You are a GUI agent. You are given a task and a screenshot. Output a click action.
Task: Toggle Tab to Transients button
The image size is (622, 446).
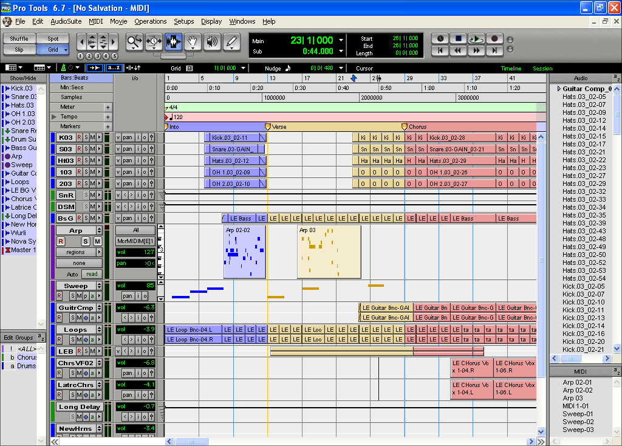[95, 68]
